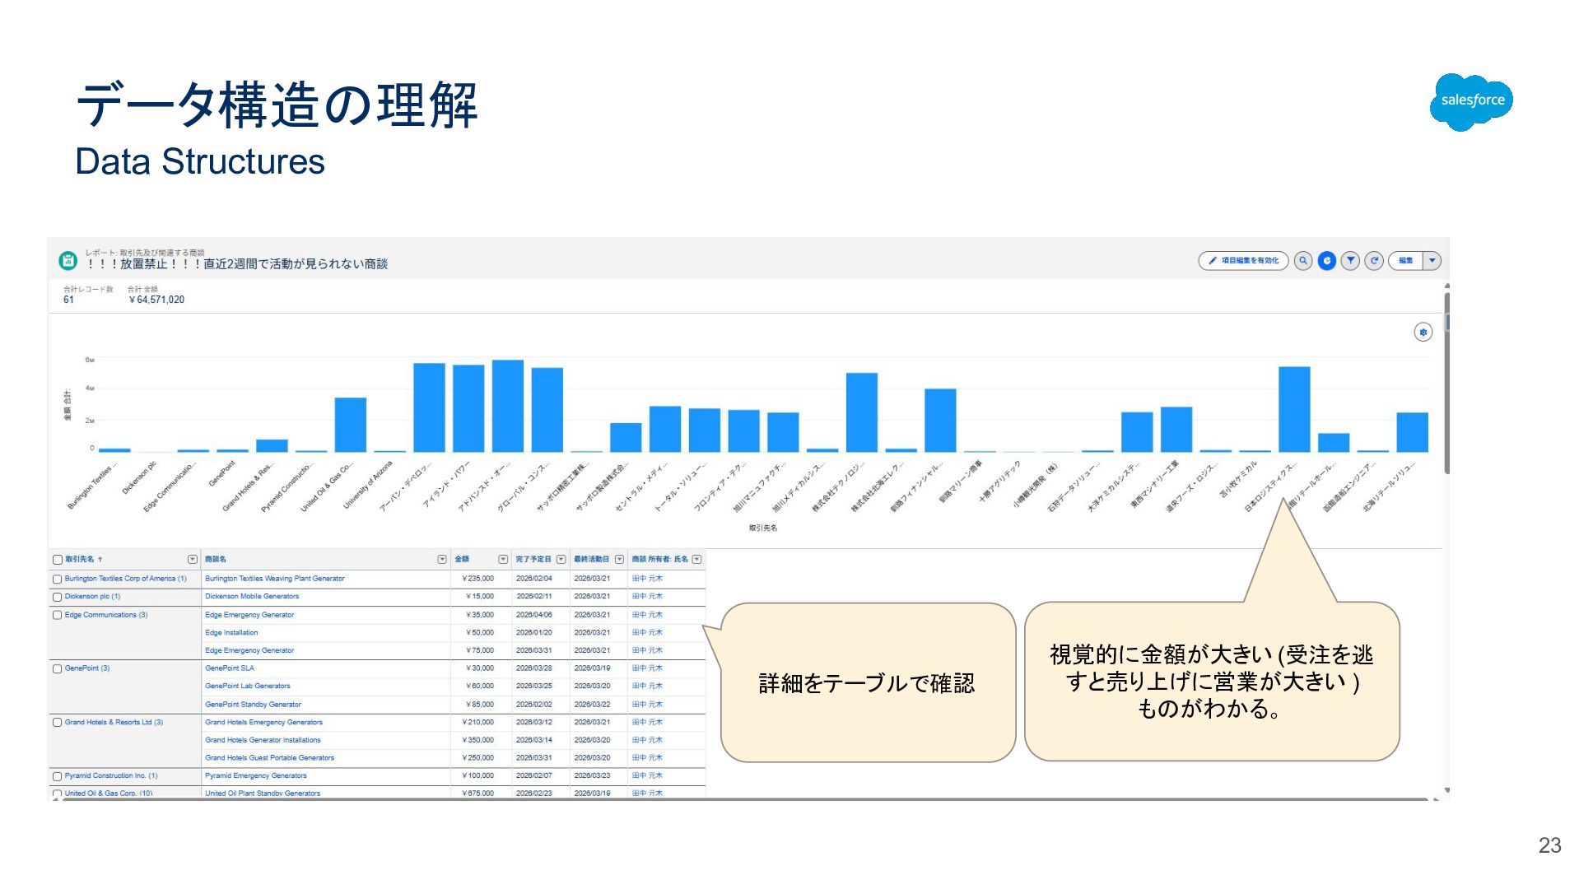1579x889 pixels.
Task: Open GenePoint account link
Action: [87, 668]
